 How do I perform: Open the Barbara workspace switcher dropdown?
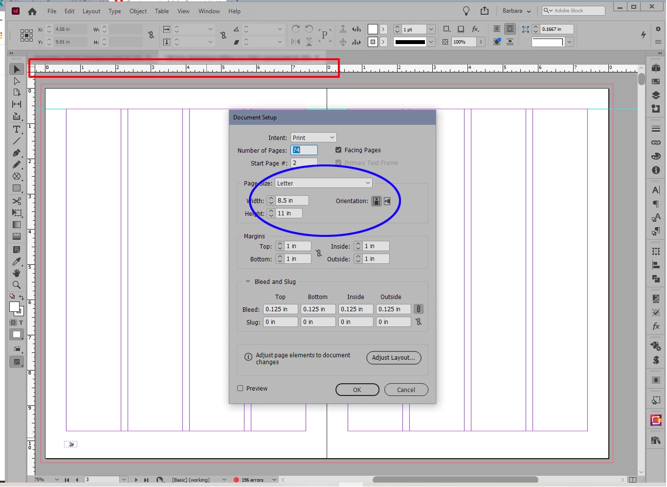pos(516,11)
